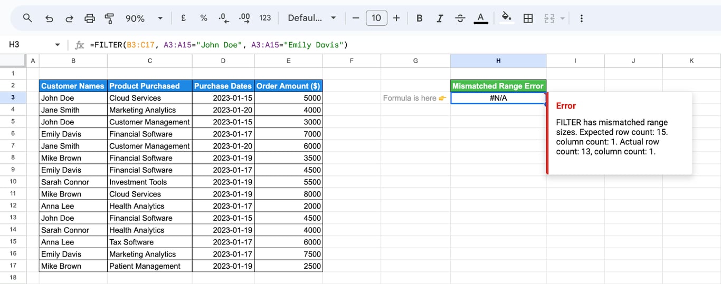Click the Purchase Dates header cell
The image size is (721, 284).
[x=223, y=86]
